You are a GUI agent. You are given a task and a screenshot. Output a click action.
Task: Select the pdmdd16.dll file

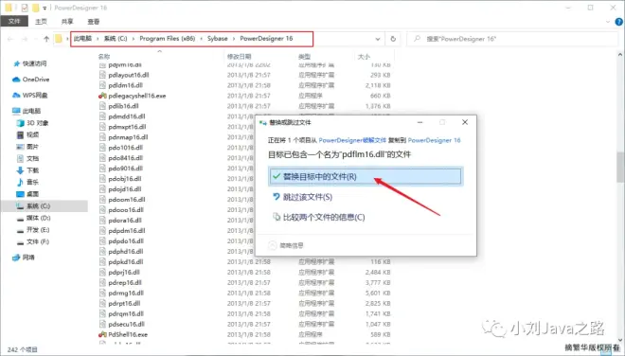point(126,116)
